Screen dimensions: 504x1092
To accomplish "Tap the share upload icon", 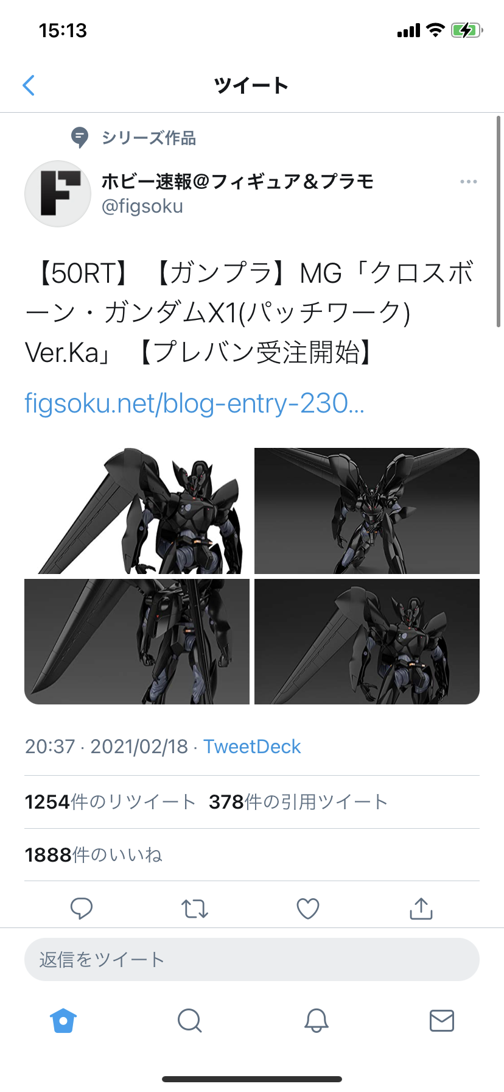I will [421, 908].
